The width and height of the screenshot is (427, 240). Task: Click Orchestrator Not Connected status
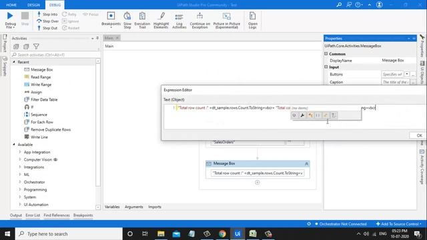click(340, 224)
